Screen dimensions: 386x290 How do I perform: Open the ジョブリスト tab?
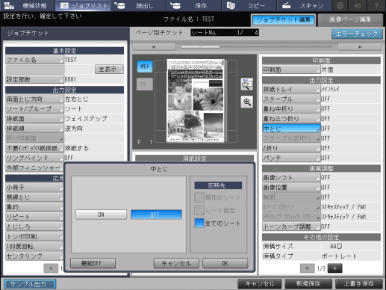84,5
